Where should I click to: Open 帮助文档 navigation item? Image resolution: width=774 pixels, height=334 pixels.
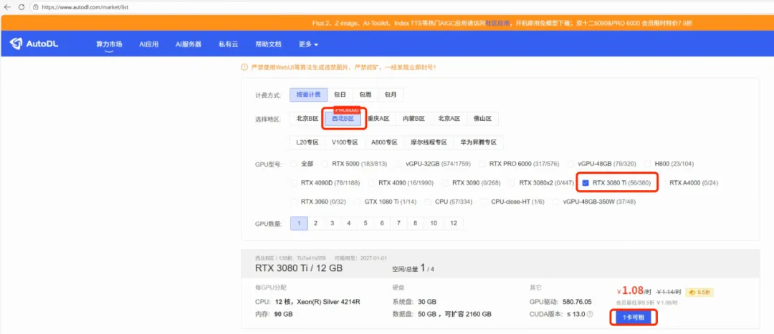(x=268, y=44)
